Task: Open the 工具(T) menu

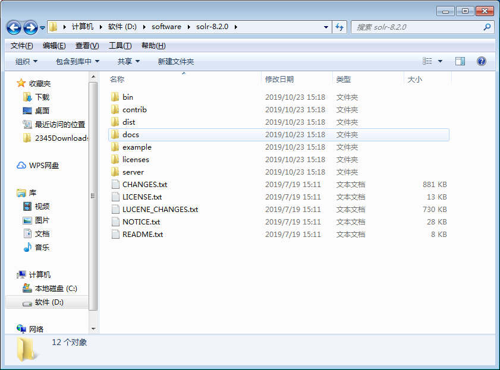Action: [x=120, y=46]
